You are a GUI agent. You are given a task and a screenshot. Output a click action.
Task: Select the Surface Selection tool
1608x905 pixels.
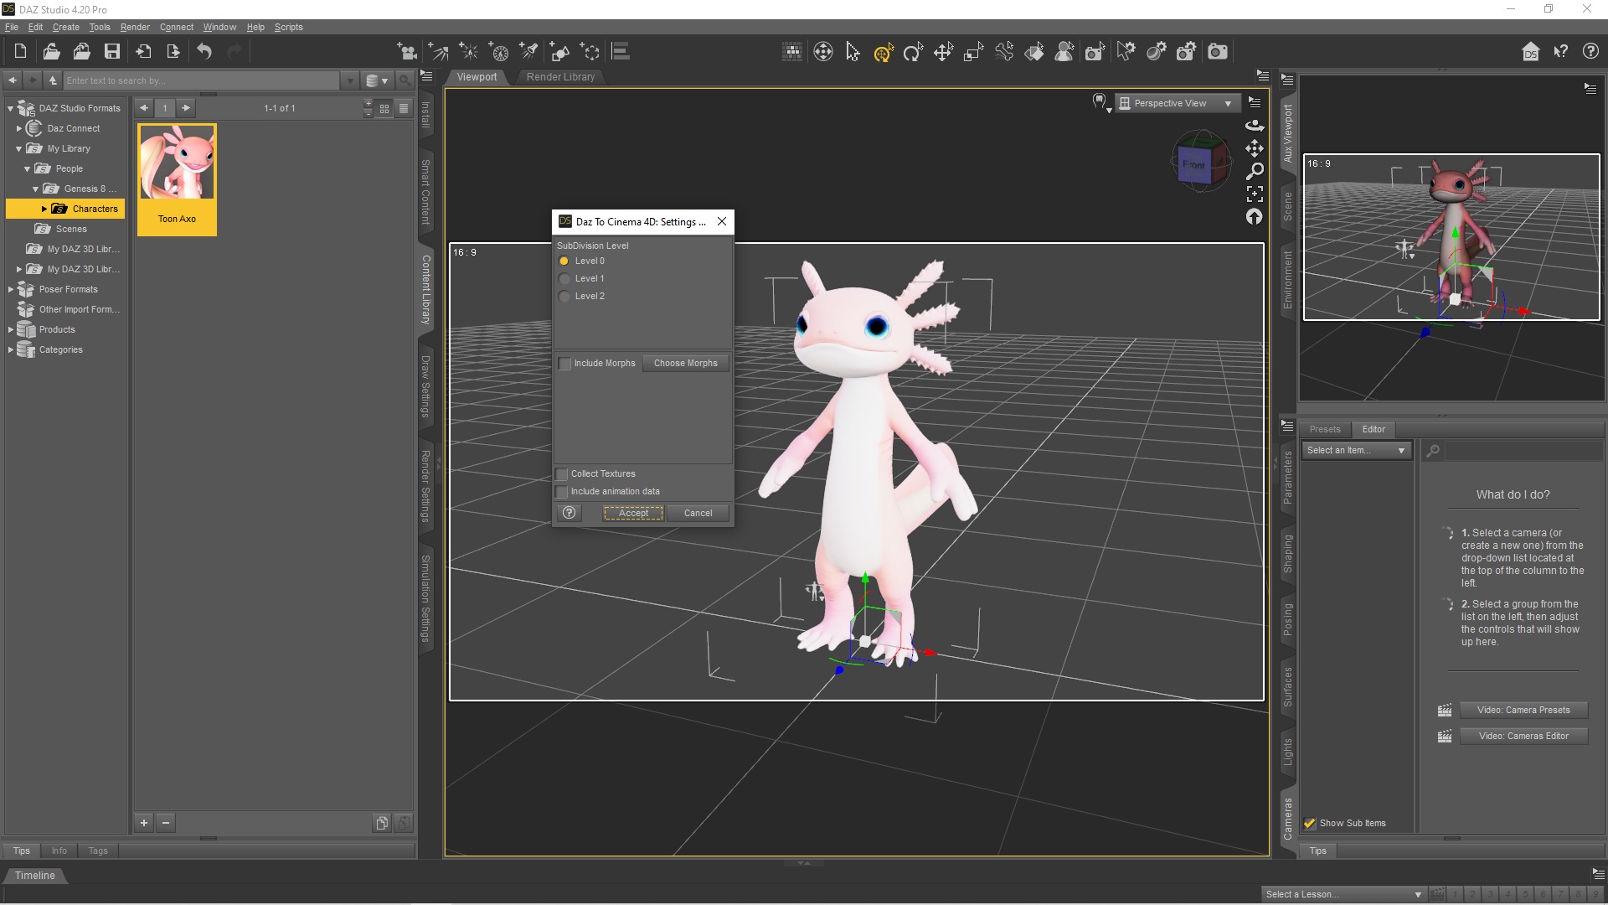[x=1034, y=52]
